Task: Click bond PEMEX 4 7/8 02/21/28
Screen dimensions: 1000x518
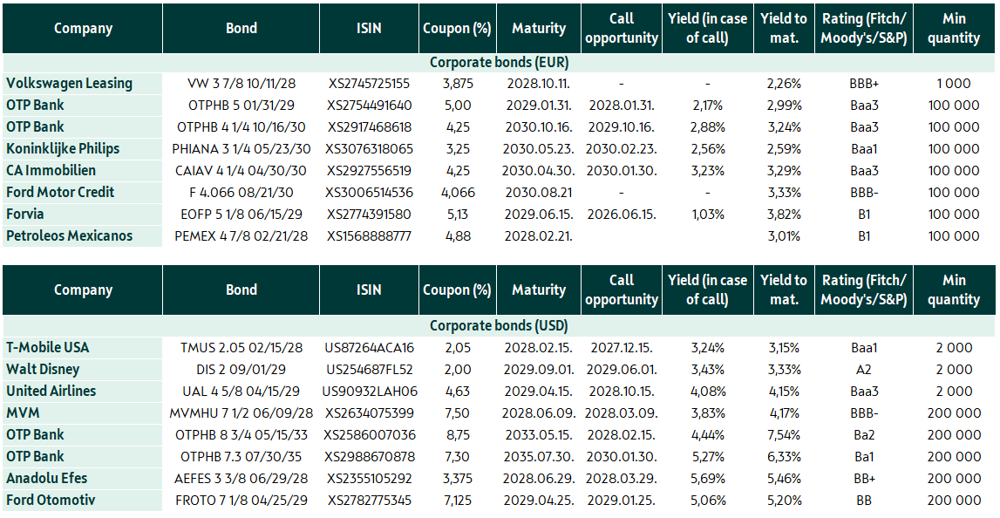Action: [241, 235]
